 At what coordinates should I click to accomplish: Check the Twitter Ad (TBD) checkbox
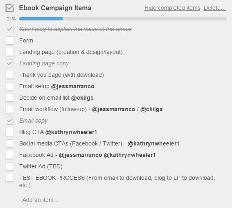10,166
